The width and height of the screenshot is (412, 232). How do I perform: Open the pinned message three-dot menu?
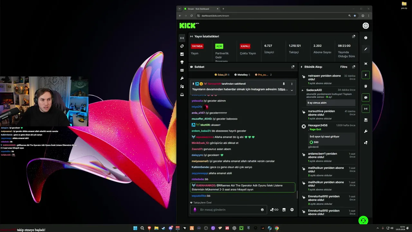click(x=292, y=84)
